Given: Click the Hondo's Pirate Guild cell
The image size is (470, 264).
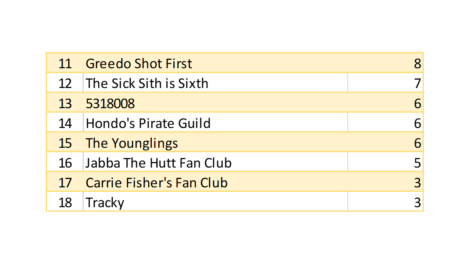Looking at the screenshot, I should 148,123.
